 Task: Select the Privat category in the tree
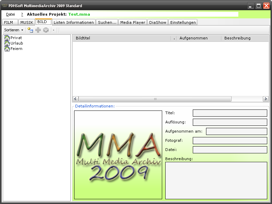(x=16, y=38)
